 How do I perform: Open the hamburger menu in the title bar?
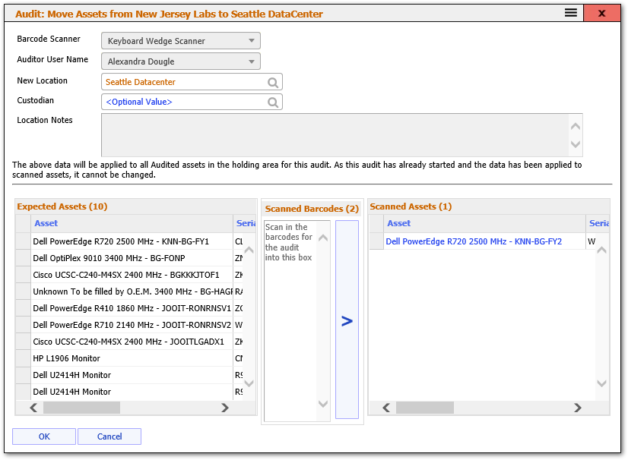(x=571, y=13)
